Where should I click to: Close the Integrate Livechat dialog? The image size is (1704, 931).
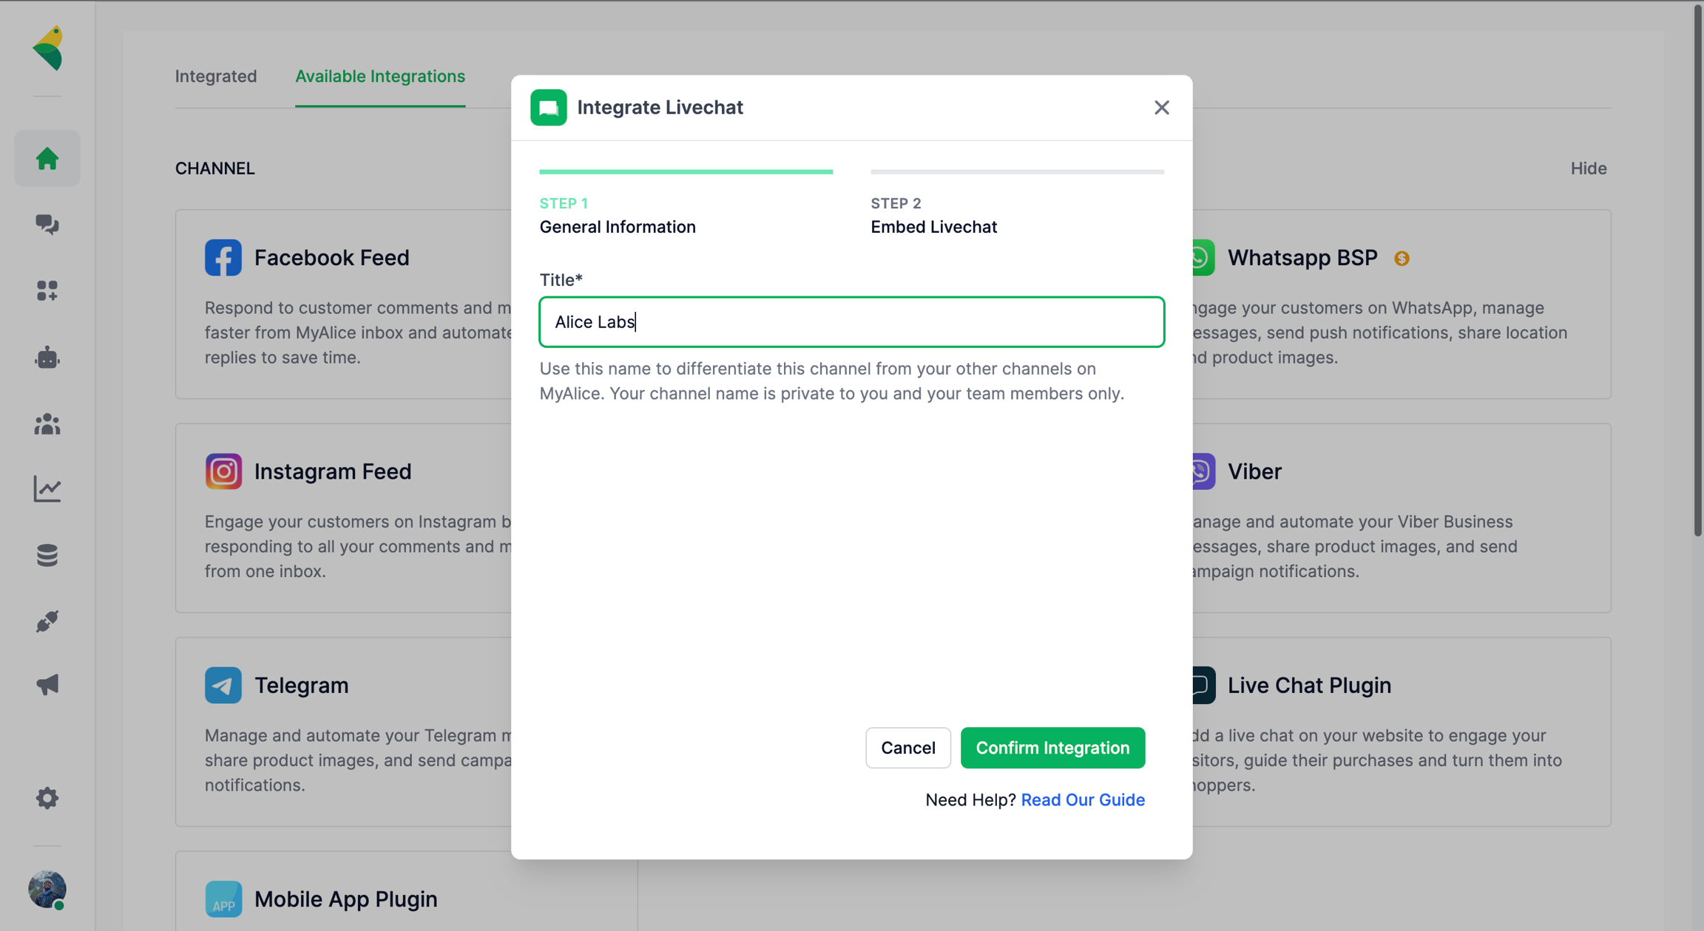click(1161, 108)
